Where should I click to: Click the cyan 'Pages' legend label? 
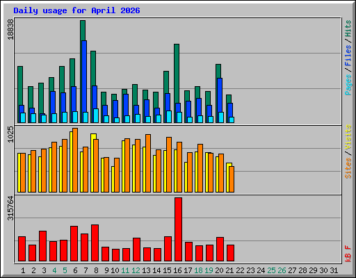point(348,85)
